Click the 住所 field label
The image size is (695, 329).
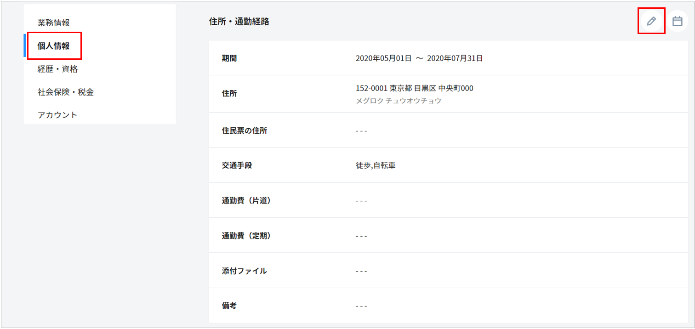[x=229, y=94]
